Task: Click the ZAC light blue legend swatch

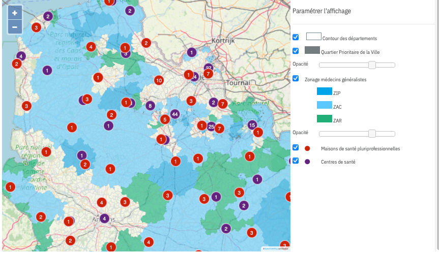Action: point(324,105)
